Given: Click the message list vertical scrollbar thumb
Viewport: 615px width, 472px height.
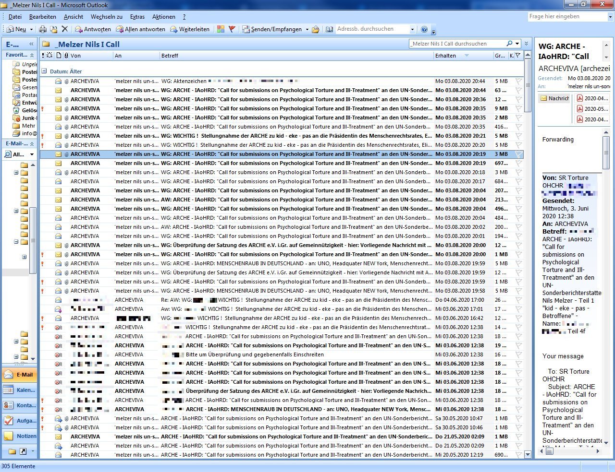Looking at the screenshot, I should coord(528,86).
